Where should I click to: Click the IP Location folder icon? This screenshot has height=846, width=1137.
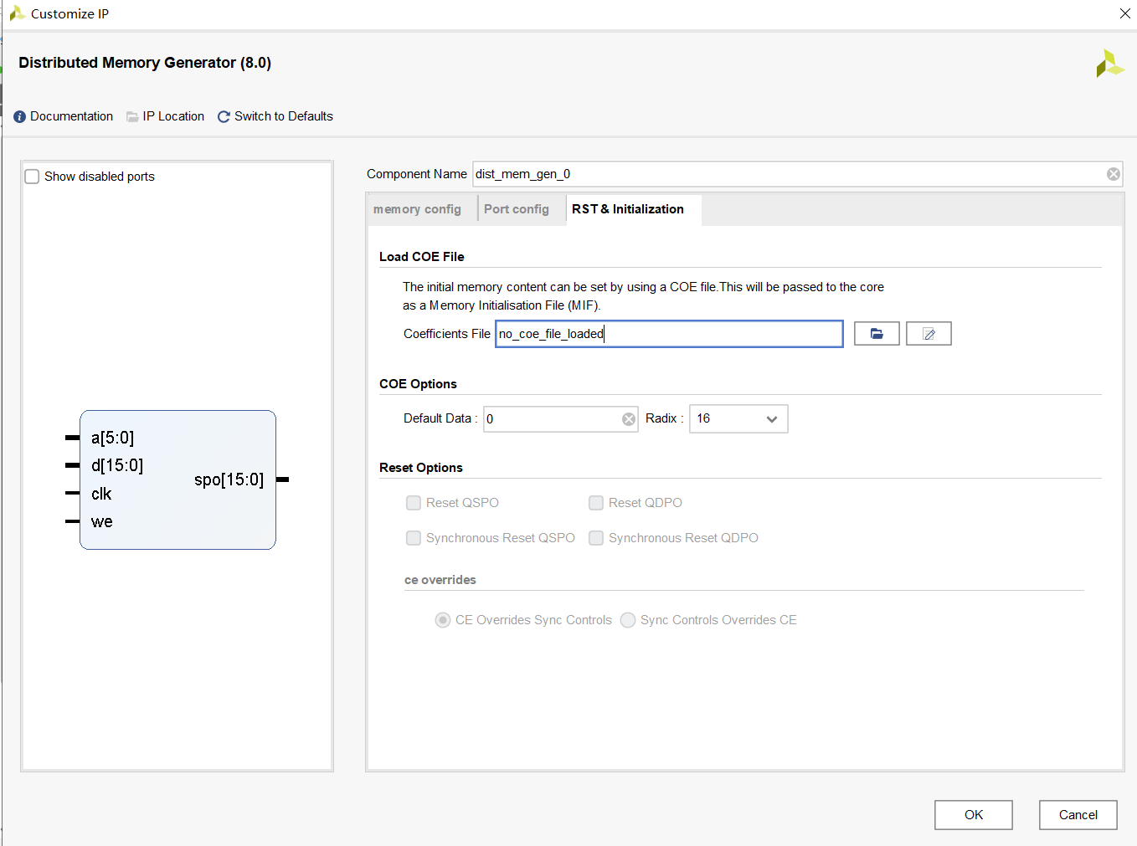pyautogui.click(x=132, y=117)
